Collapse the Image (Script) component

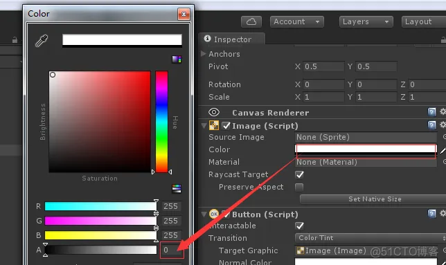click(x=204, y=125)
